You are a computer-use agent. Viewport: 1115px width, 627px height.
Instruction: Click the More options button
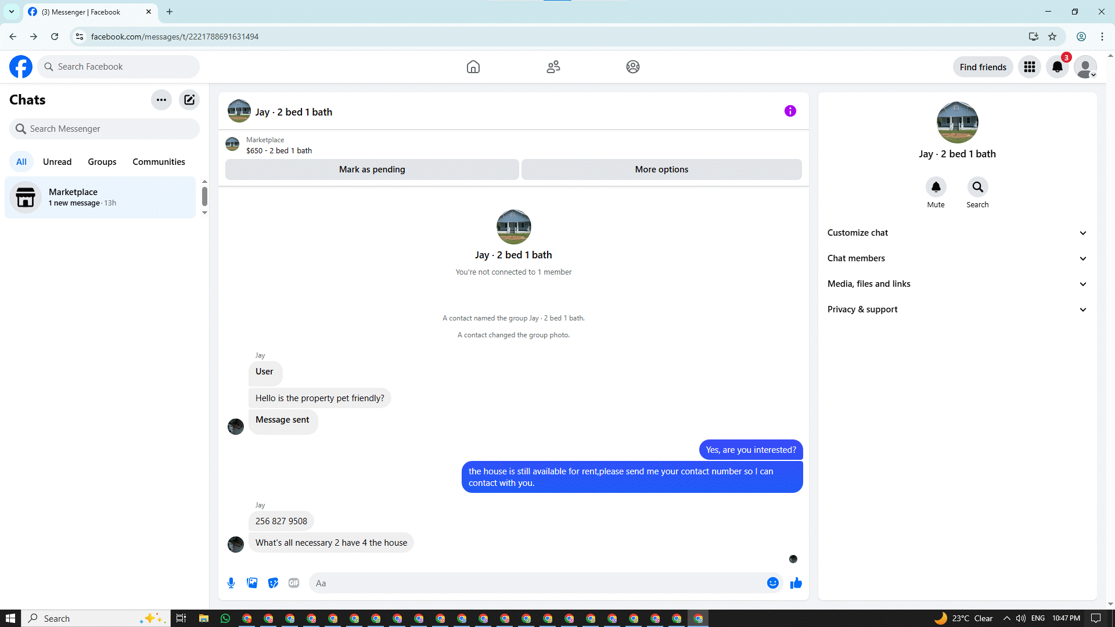point(661,170)
